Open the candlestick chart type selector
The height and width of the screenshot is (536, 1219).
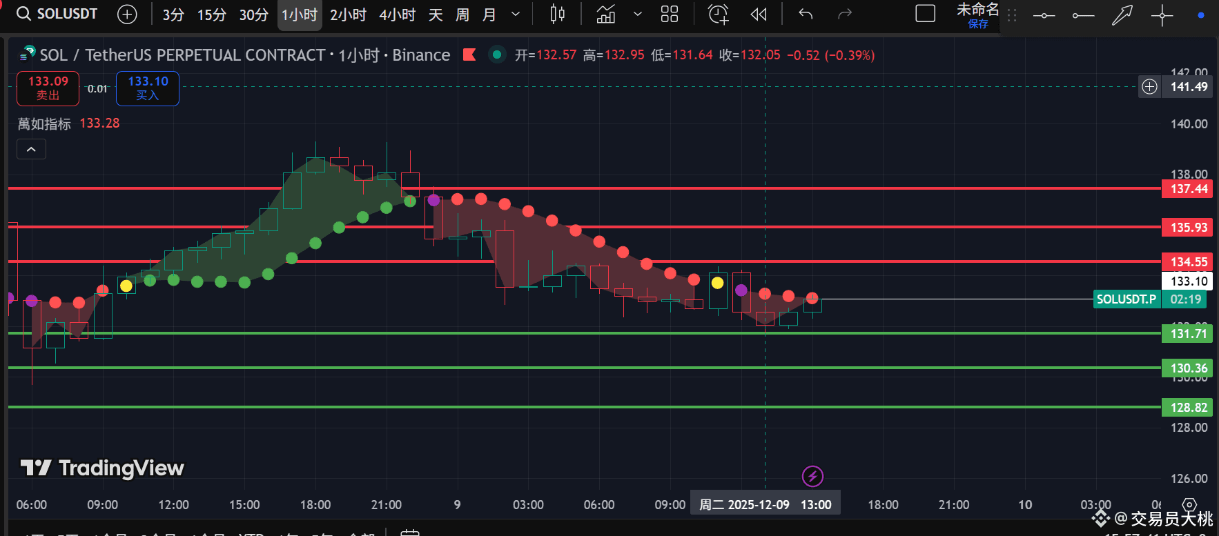click(558, 14)
